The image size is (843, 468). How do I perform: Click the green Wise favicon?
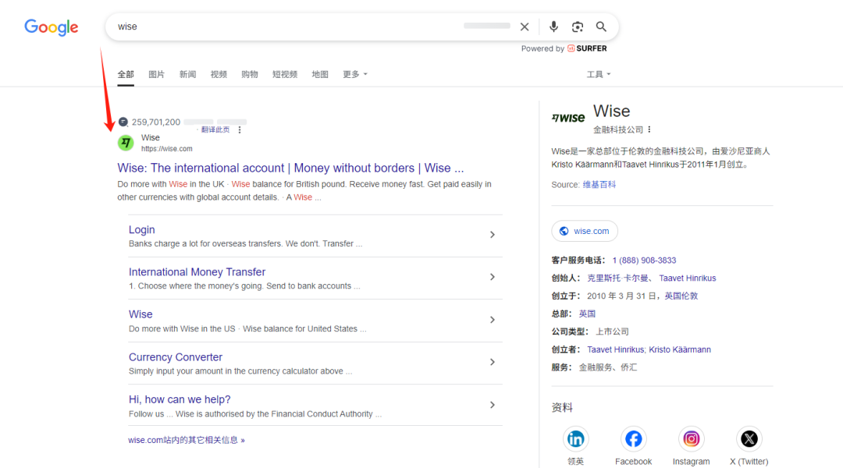pyautogui.click(x=126, y=143)
